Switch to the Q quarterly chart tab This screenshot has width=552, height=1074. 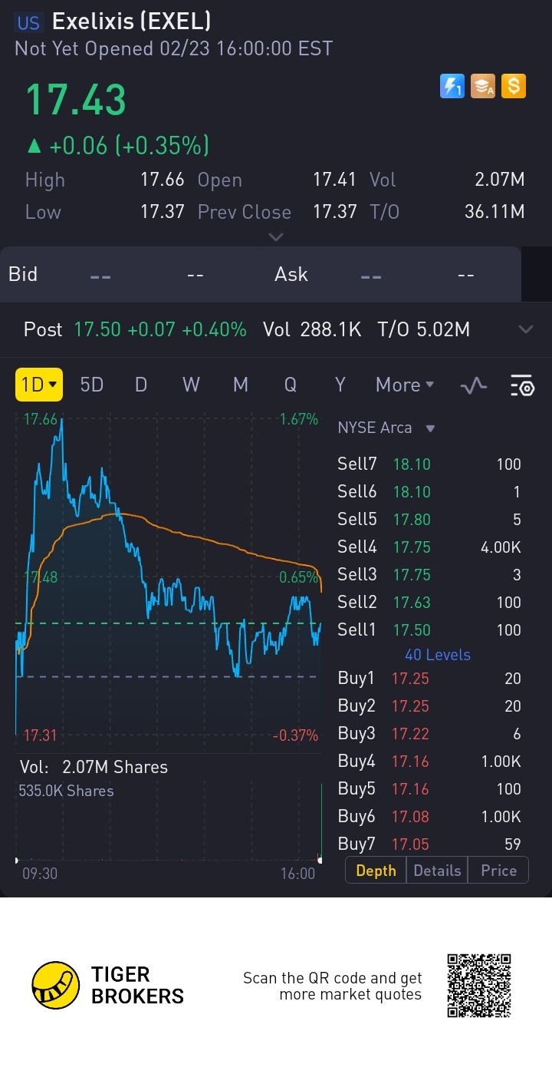pos(291,385)
